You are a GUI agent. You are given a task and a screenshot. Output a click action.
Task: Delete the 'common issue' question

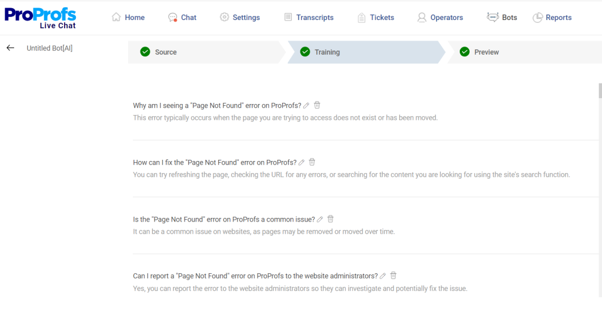331,219
